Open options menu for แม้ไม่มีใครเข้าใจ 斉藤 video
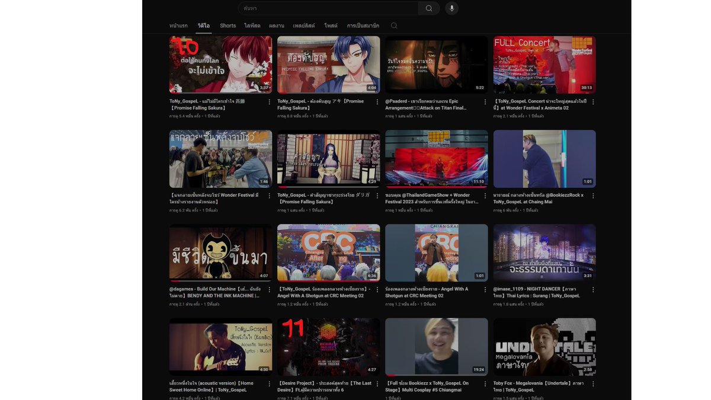711x400 pixels. [x=269, y=102]
